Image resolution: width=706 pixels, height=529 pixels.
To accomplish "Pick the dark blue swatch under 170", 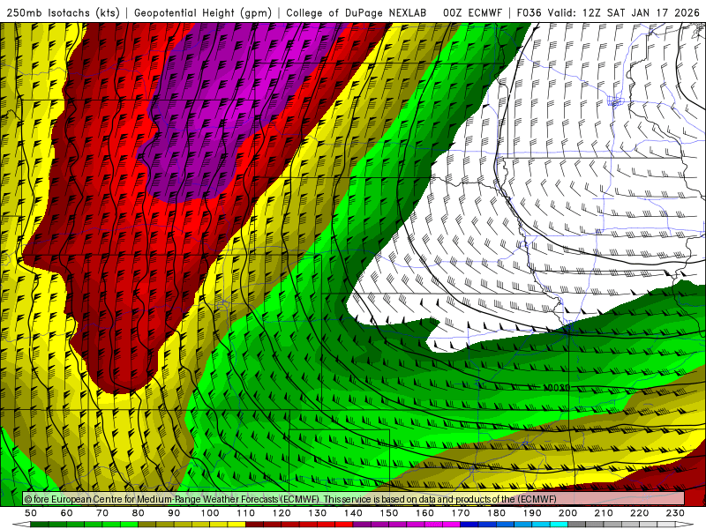I will click(x=469, y=525).
